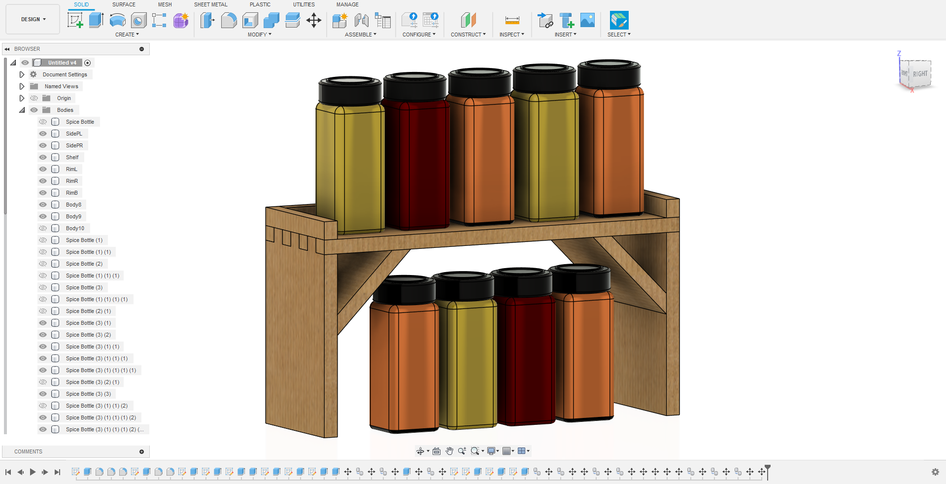The height and width of the screenshot is (484, 946).
Task: Open timeline settings gear
Action: point(935,472)
